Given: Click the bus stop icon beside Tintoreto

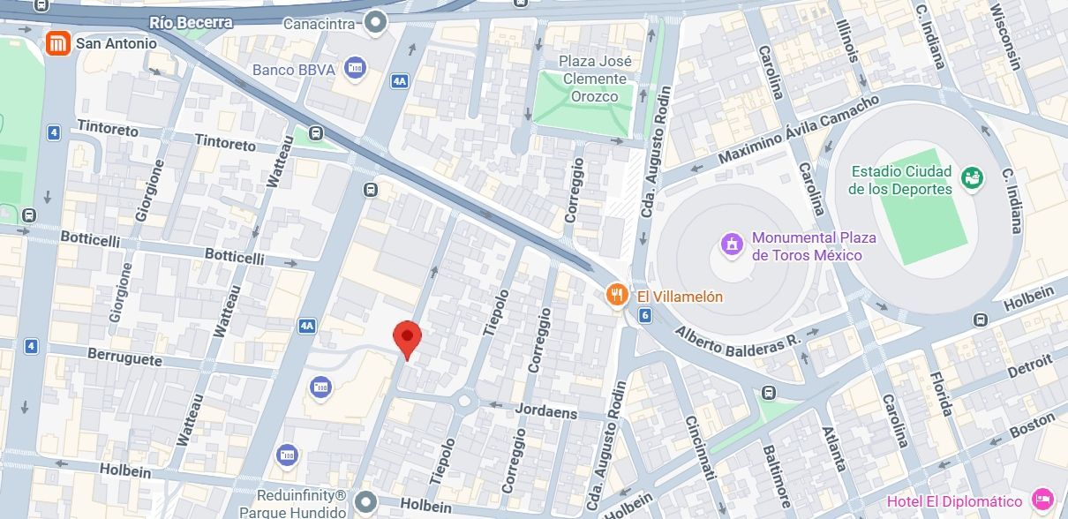Looking at the screenshot, I should click(316, 134).
